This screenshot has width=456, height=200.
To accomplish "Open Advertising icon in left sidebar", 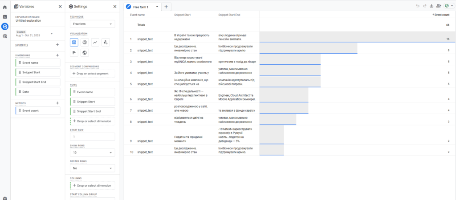I will coord(5,36).
